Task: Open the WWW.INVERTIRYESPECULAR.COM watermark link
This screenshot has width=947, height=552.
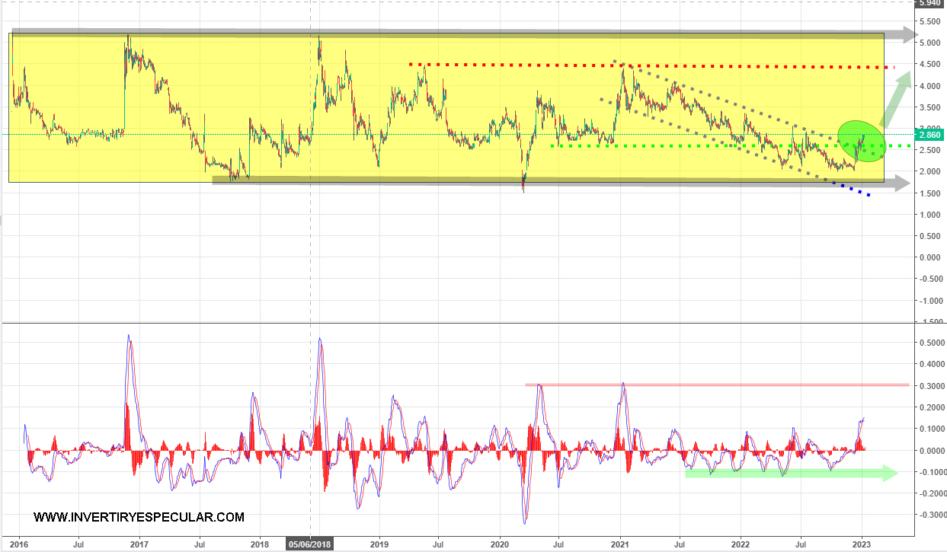Action: (139, 518)
